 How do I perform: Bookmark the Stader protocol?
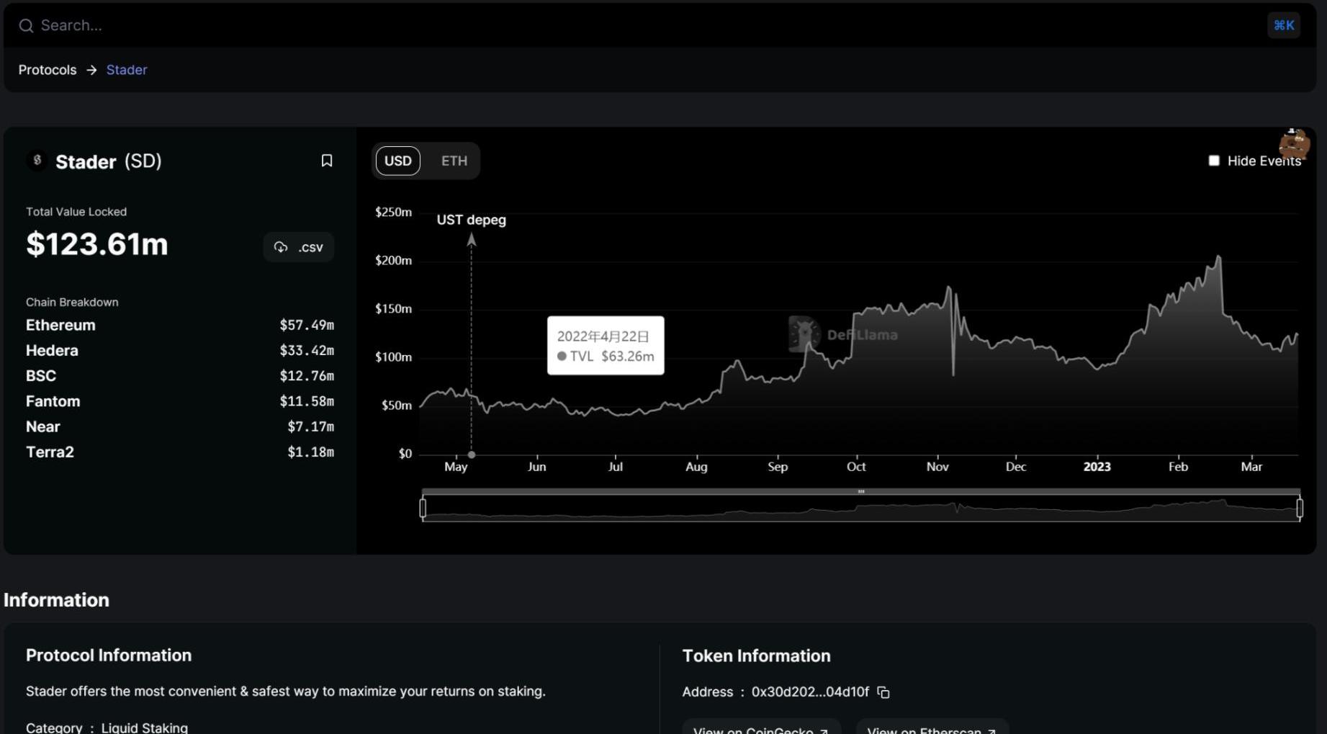click(326, 161)
